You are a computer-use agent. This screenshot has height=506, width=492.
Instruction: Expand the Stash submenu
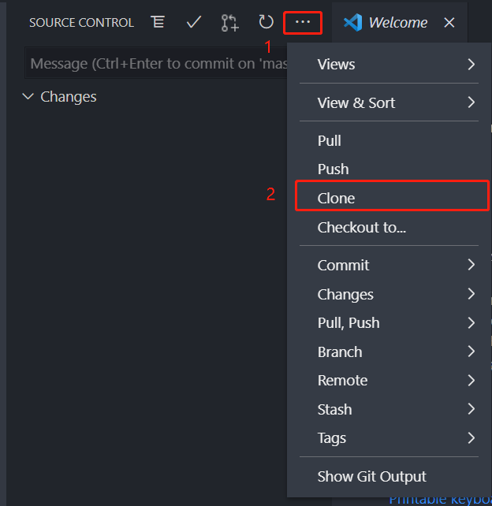click(389, 409)
